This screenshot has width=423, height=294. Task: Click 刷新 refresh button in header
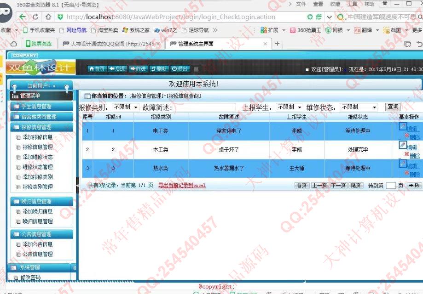point(159,69)
